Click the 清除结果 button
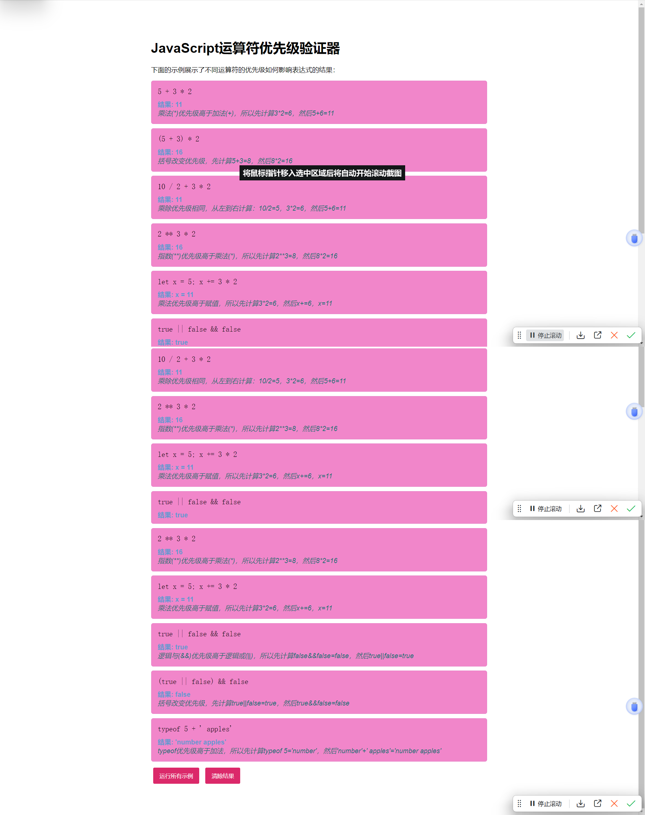 (x=222, y=776)
